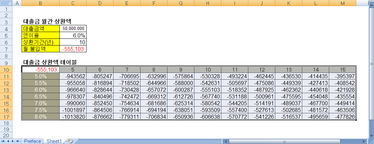Select column header A
The image size is (374, 144).
click(x=17, y=3)
